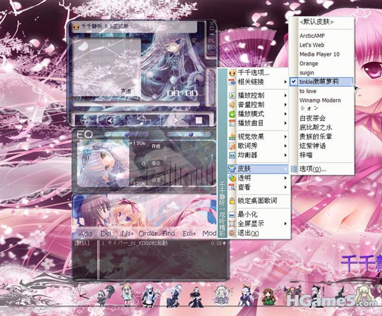Click the music note button in player controls

141,120
